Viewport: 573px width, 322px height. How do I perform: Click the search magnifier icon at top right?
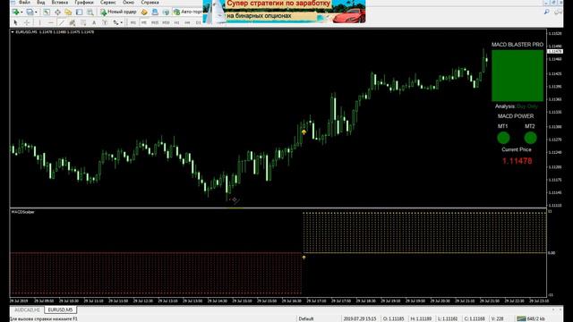point(547,12)
